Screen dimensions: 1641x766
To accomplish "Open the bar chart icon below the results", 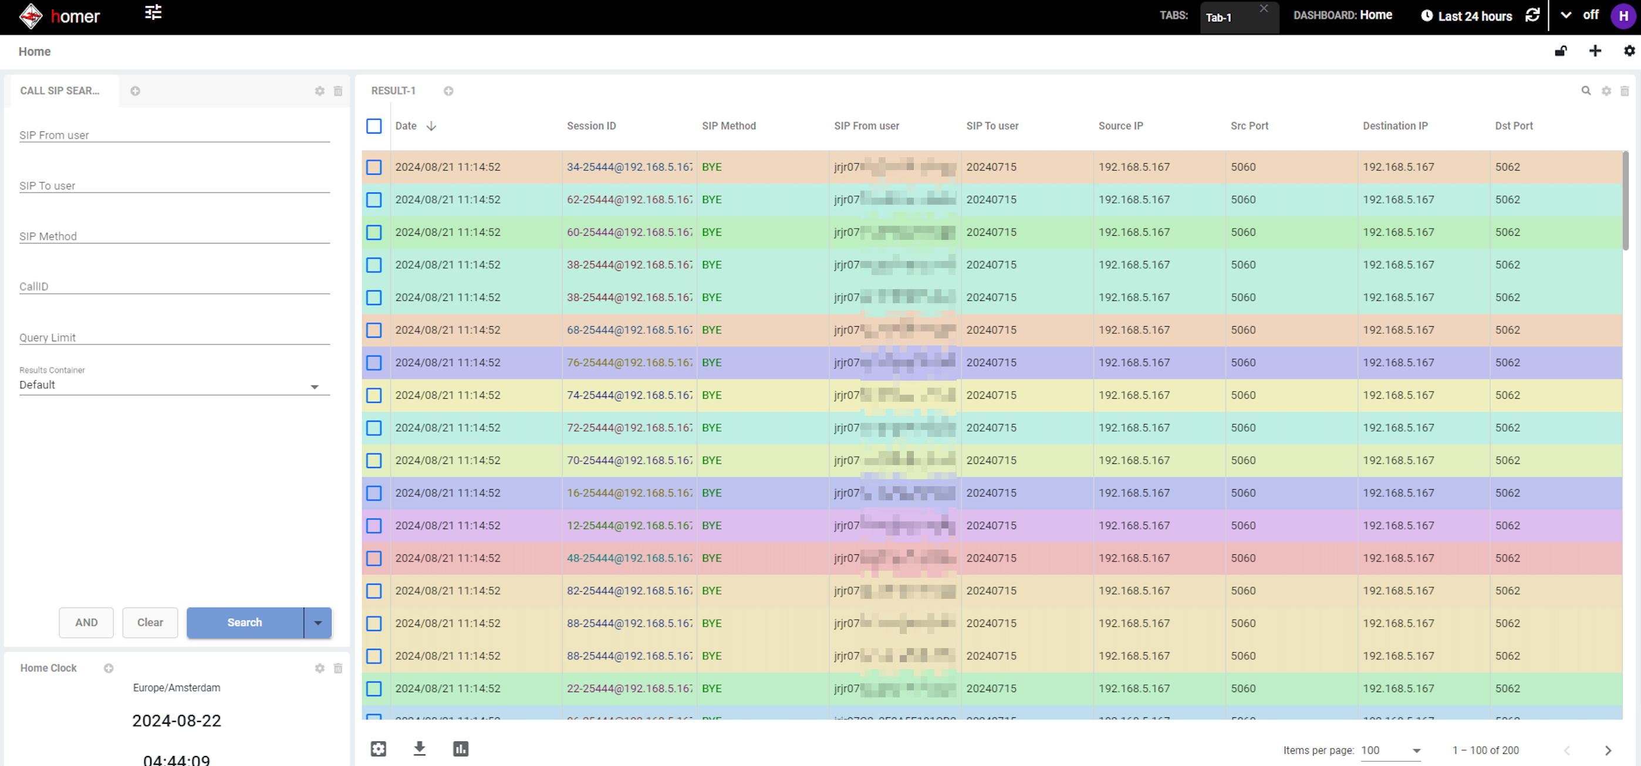I will point(461,748).
